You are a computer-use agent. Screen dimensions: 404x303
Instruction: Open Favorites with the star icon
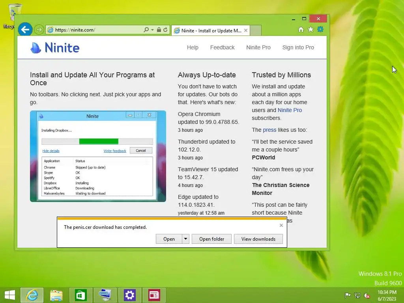[x=311, y=29]
